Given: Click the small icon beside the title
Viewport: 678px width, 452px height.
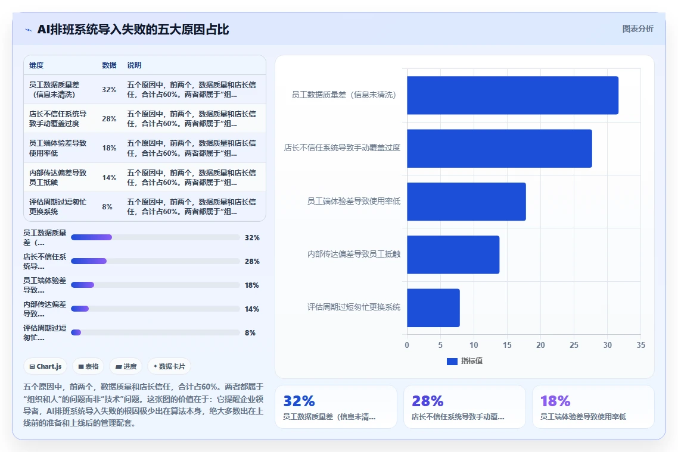Looking at the screenshot, I should pos(28,30).
